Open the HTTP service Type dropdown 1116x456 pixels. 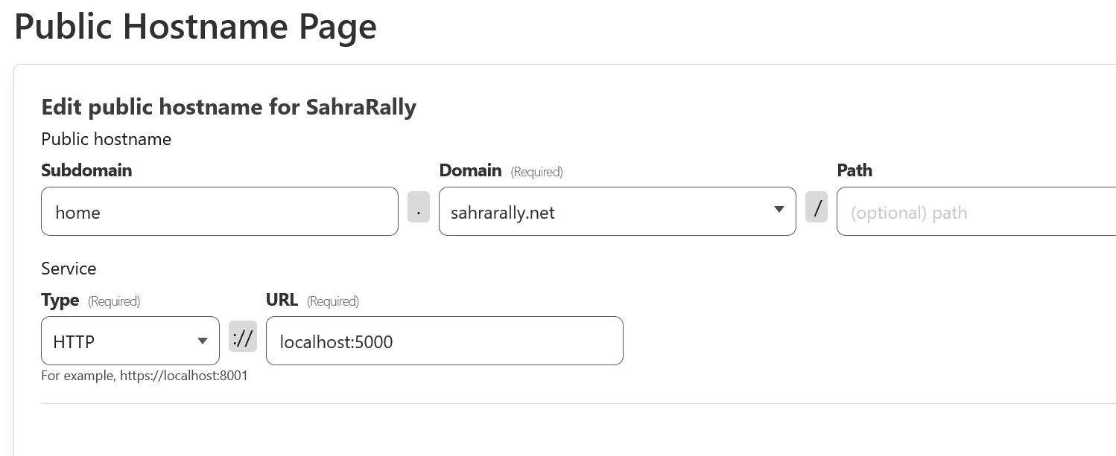(x=119, y=341)
